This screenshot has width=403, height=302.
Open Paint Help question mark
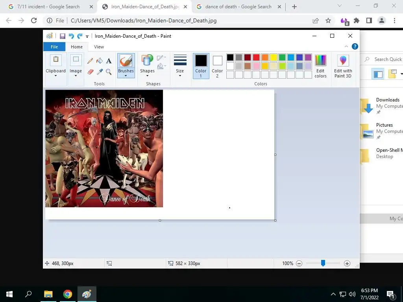pos(355,46)
